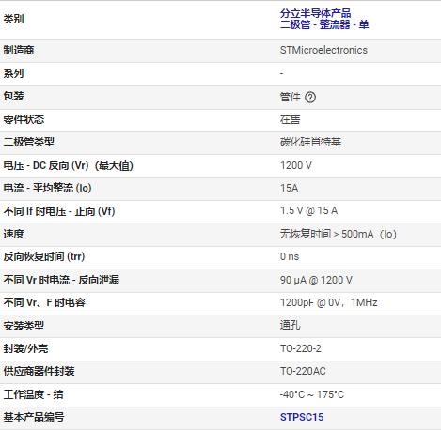Image resolution: width=441 pixels, height=430 pixels.
Task: Click the 通孔 mounting type value
Action: (x=290, y=326)
